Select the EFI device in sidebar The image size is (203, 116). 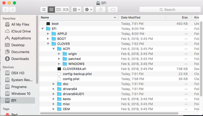point(18,100)
